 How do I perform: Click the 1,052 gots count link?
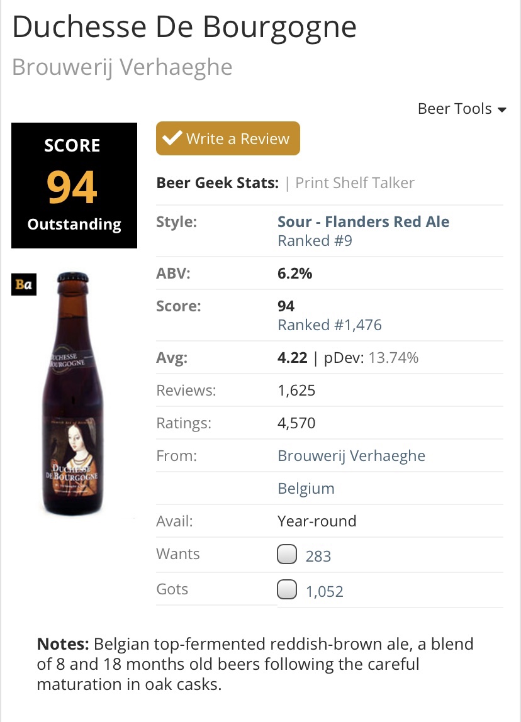point(325,591)
